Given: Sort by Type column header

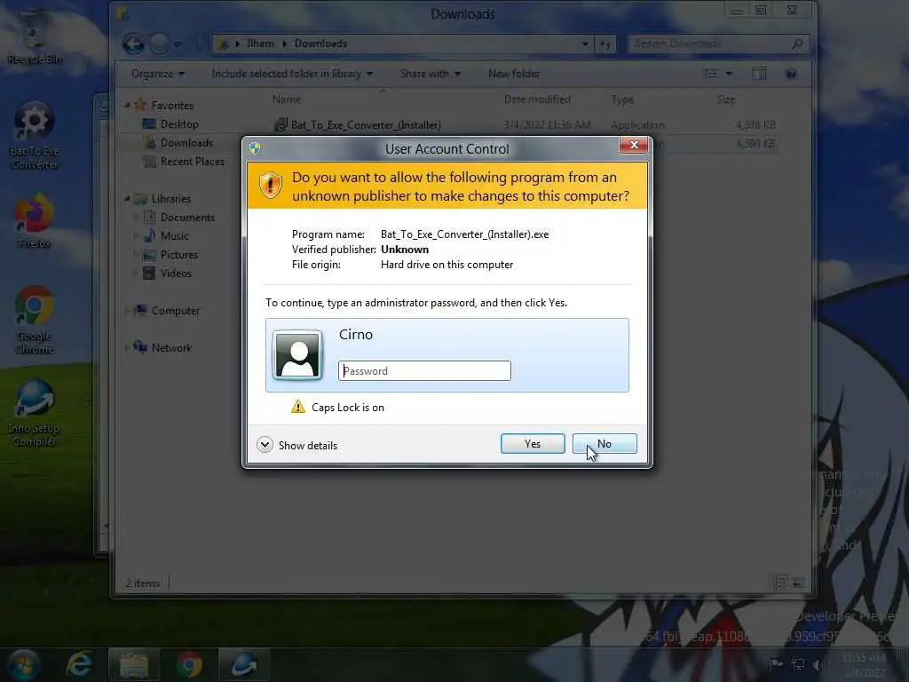Looking at the screenshot, I should (622, 99).
